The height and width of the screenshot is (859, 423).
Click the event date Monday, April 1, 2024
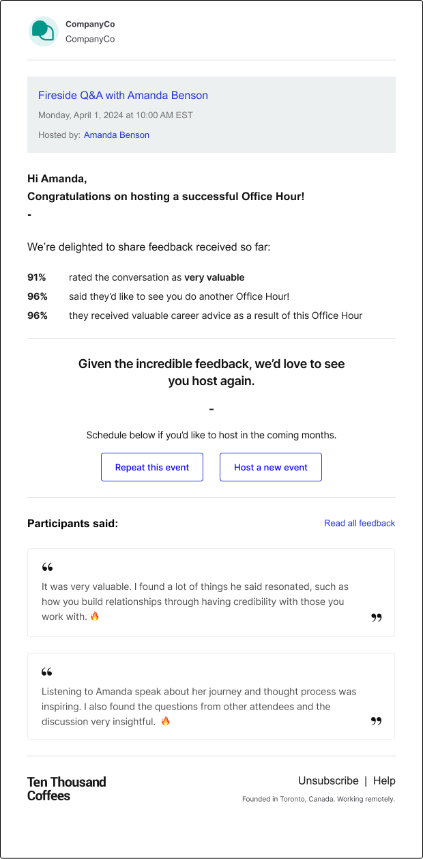coord(115,115)
